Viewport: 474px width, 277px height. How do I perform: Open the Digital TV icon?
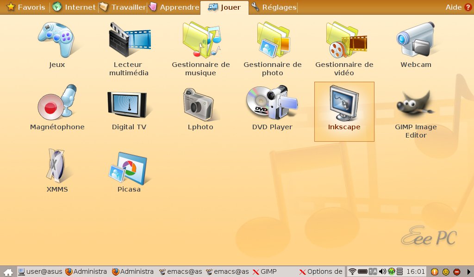coord(128,104)
